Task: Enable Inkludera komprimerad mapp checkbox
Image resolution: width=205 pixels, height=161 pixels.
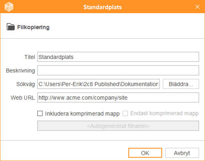Action: click(x=40, y=114)
